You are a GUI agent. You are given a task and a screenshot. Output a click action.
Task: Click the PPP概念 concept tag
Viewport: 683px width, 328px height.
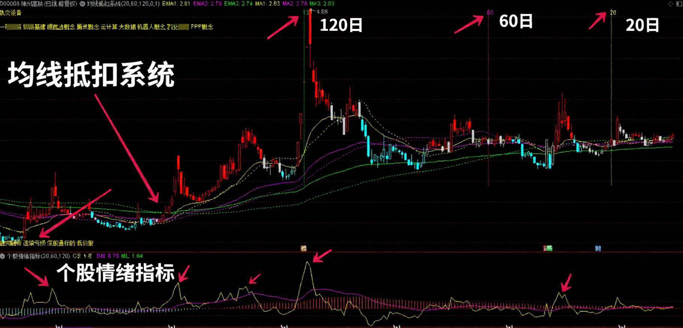pos(202,27)
